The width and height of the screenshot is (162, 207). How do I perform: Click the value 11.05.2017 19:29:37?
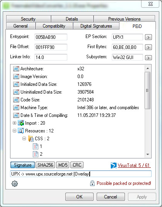pos(97,115)
